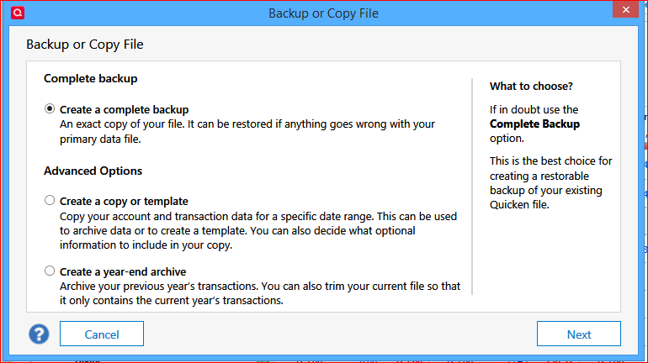Open help with the blue question mark icon

39,334
